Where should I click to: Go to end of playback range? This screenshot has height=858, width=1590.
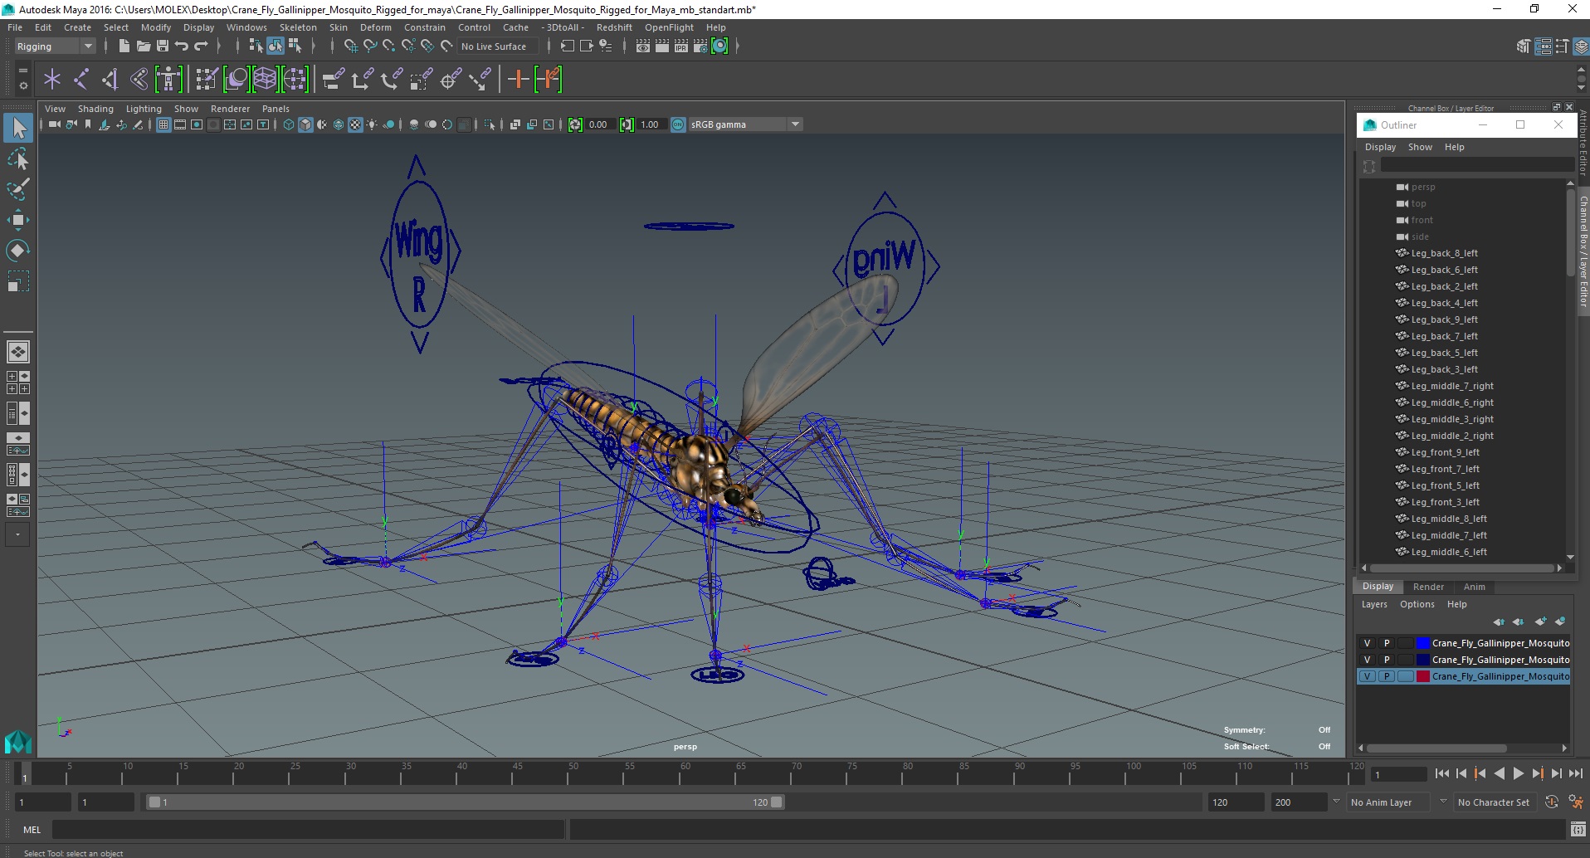click(x=1575, y=773)
